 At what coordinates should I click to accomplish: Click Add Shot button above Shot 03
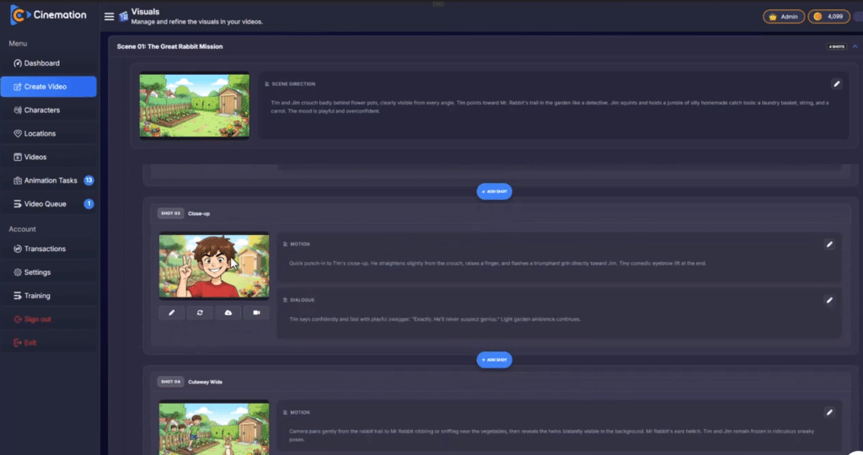click(495, 191)
